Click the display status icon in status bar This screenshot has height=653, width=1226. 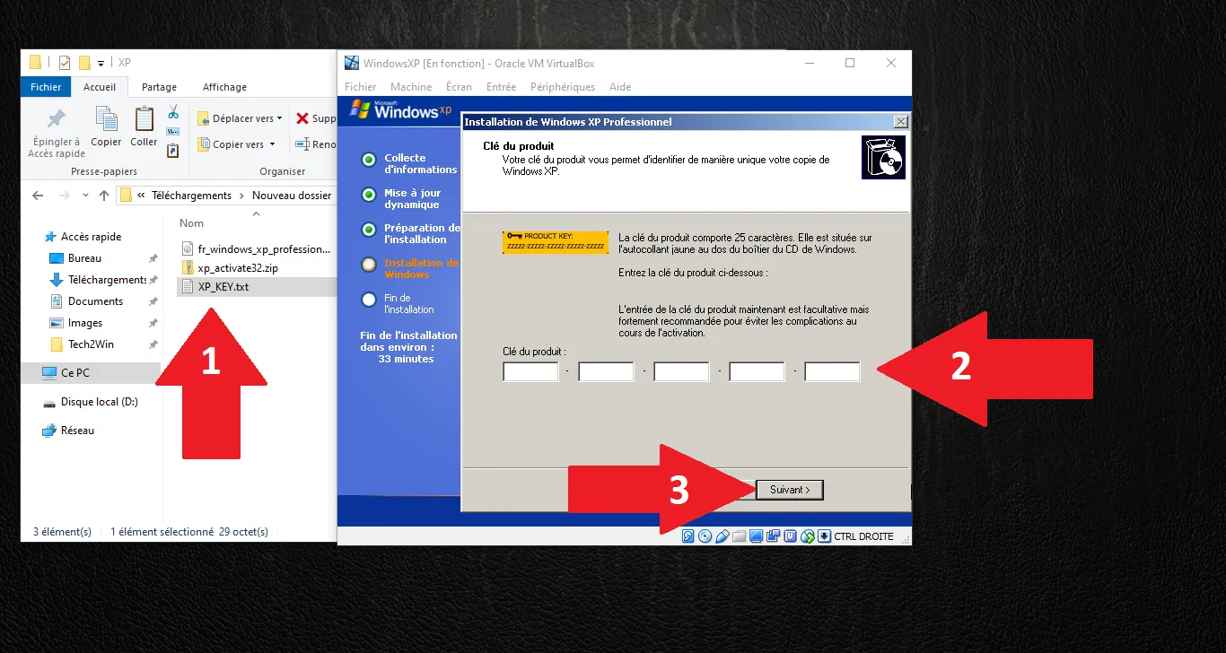[x=755, y=535]
